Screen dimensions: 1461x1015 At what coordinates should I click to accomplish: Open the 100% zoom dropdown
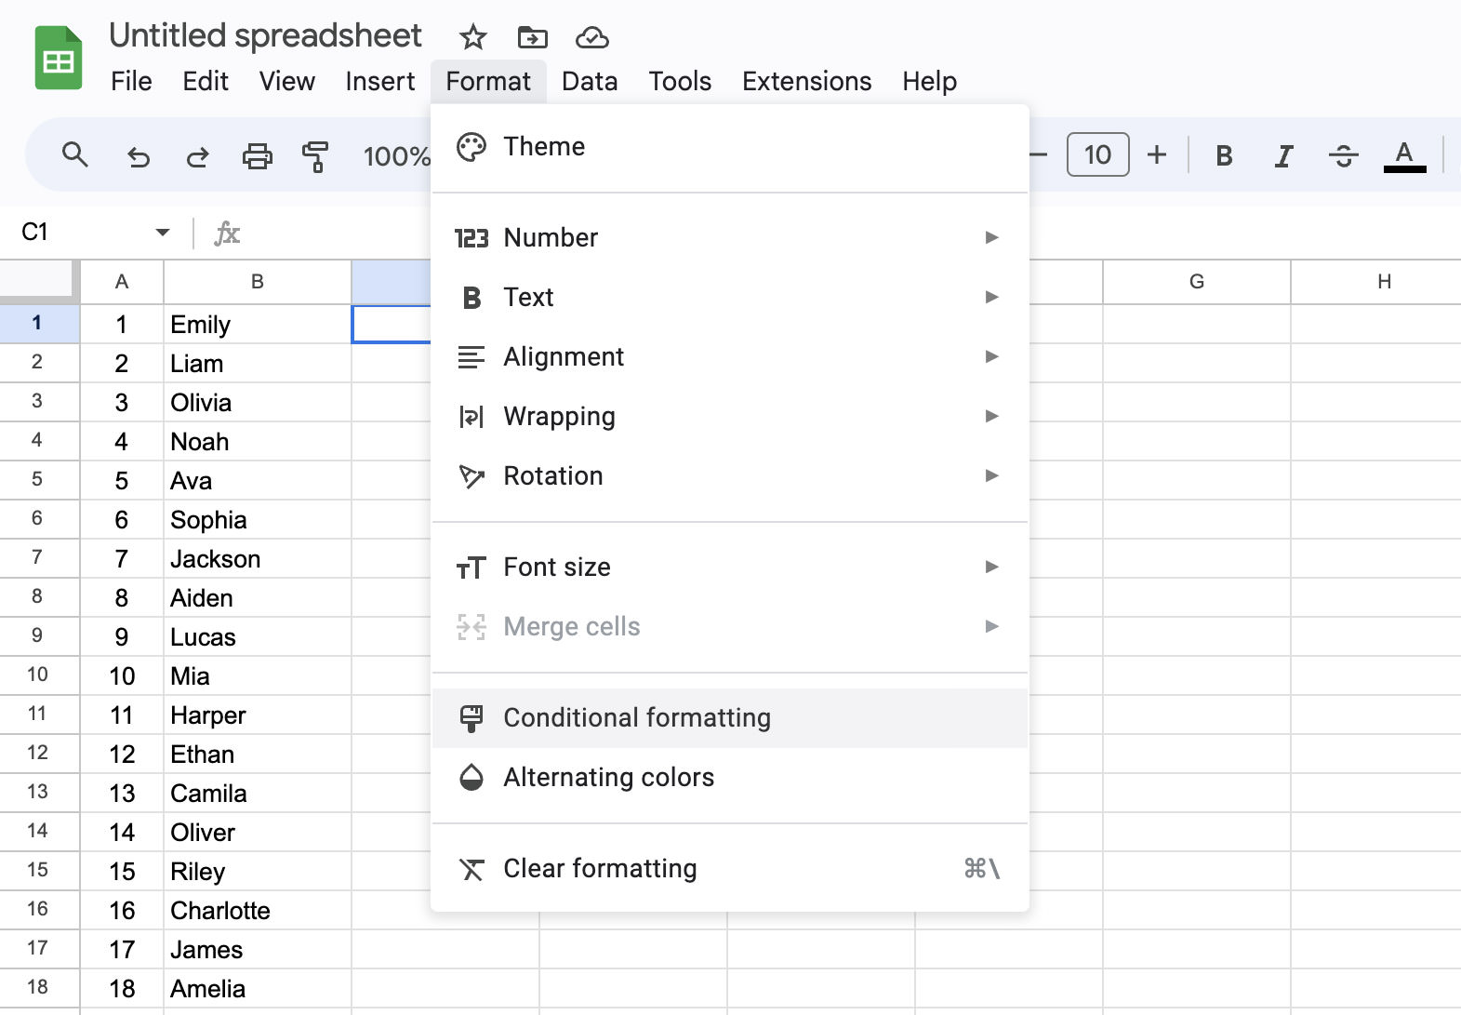[396, 155]
